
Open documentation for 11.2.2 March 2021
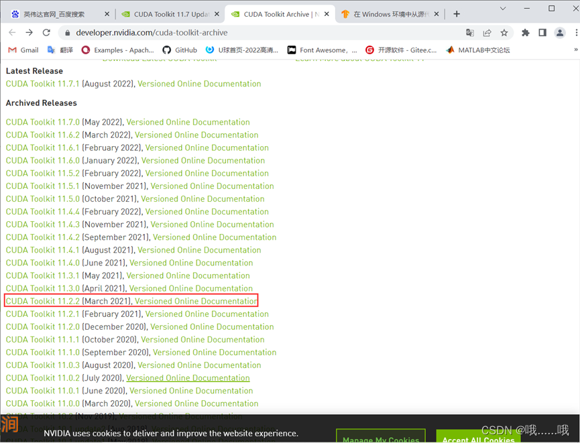point(196,301)
